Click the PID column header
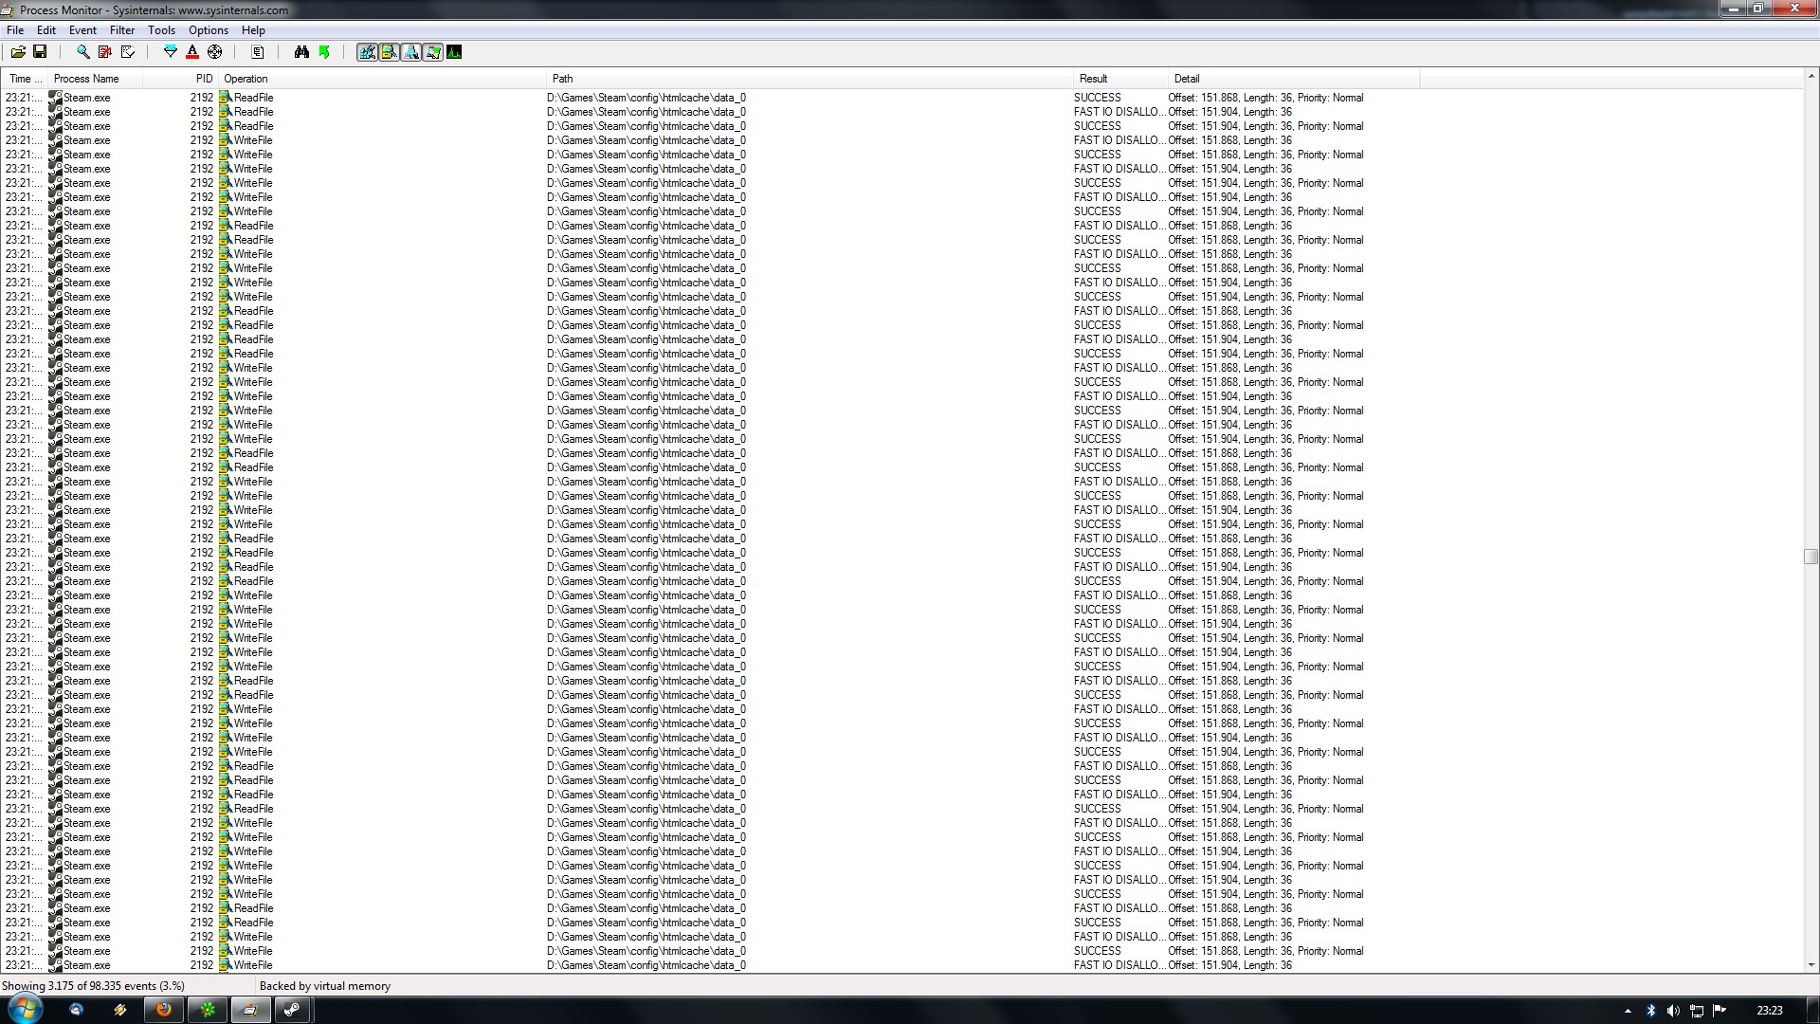Screen dimensions: 1820x1024 [x=181, y=79]
